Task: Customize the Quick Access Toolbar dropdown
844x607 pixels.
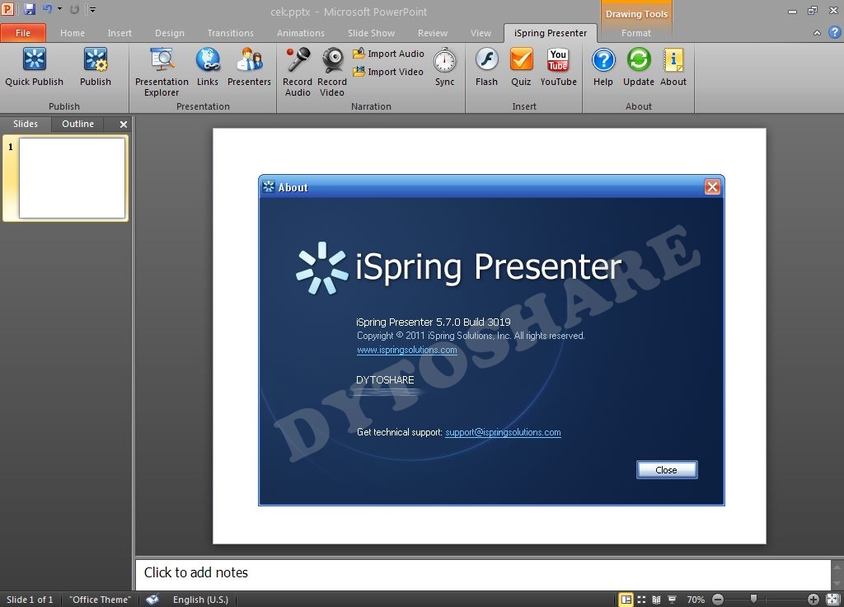Action: (x=92, y=9)
